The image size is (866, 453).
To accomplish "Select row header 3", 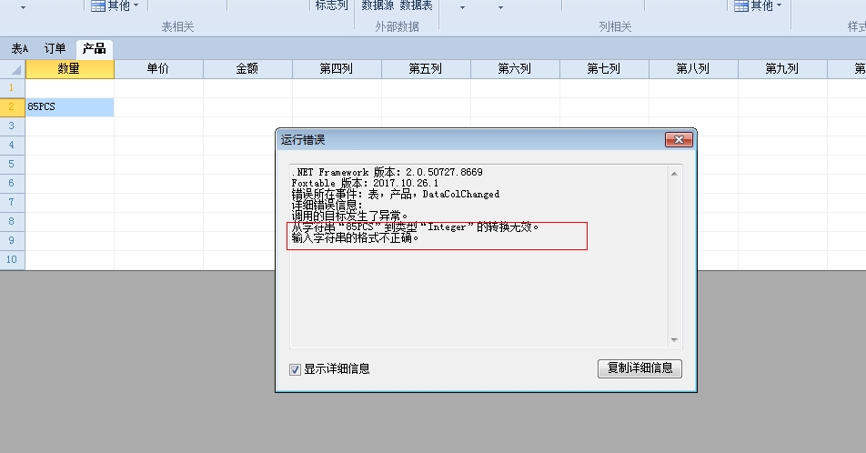I will (12, 126).
